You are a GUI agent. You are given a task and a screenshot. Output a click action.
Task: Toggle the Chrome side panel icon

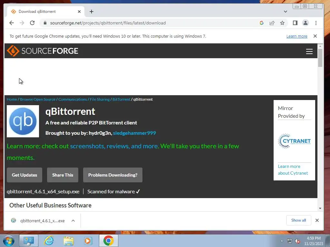295,23
